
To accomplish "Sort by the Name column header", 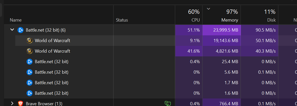I will (x=16, y=20).
